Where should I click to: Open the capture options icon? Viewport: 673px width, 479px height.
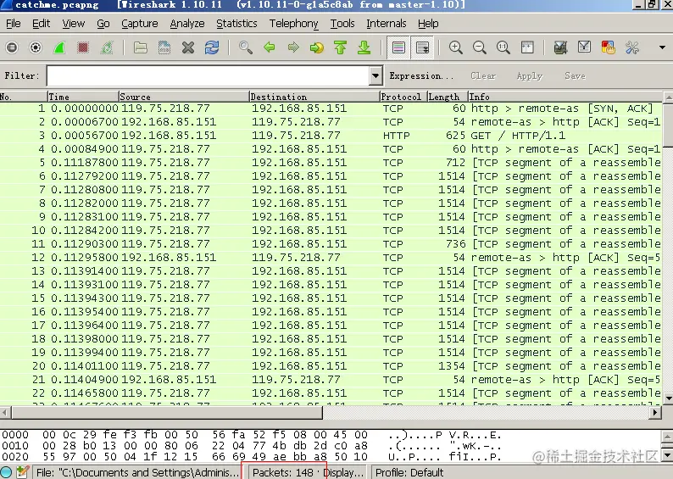36,47
